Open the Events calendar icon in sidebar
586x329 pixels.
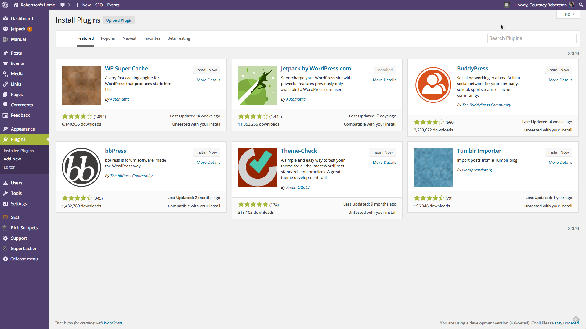pos(5,63)
